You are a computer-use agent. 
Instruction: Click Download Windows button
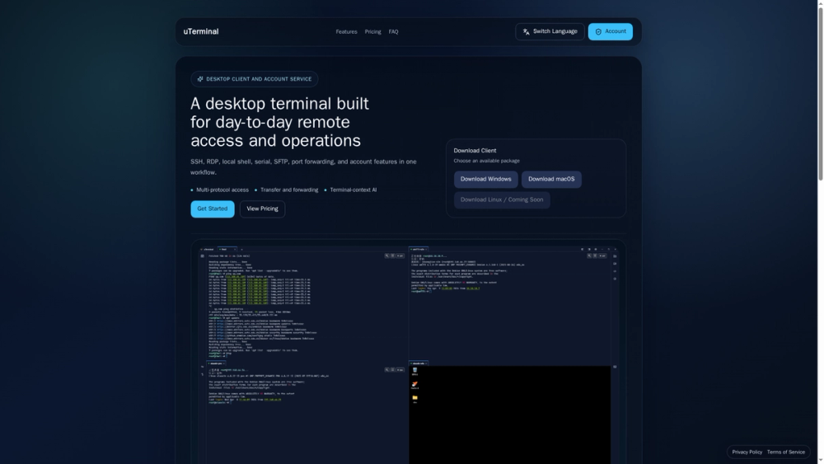tap(485, 179)
